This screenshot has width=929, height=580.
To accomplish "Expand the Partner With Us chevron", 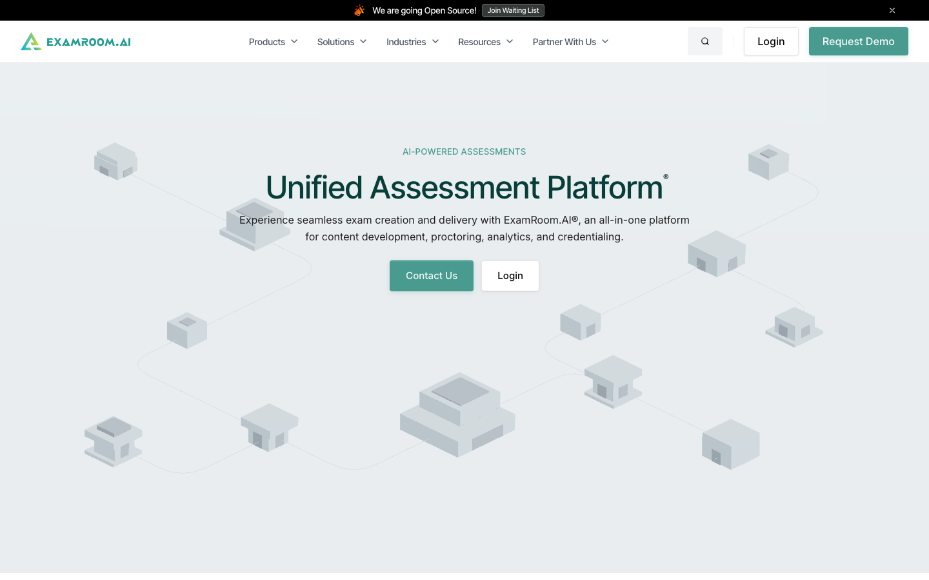I will pyautogui.click(x=605, y=41).
